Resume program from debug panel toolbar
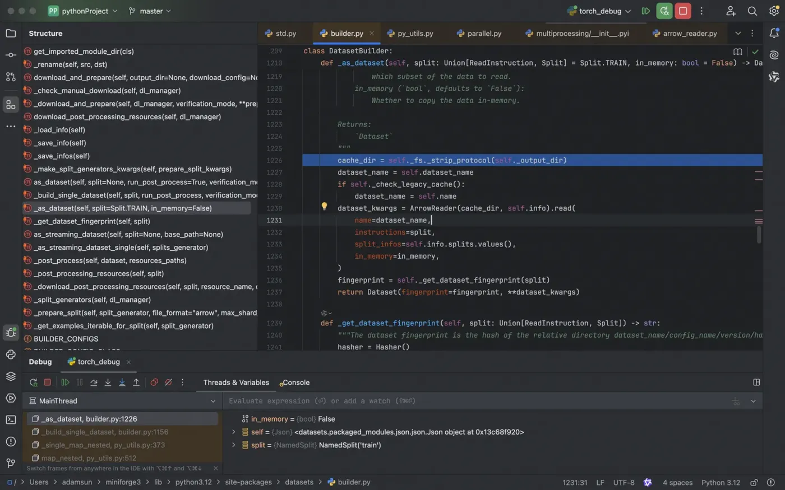 pyautogui.click(x=65, y=382)
